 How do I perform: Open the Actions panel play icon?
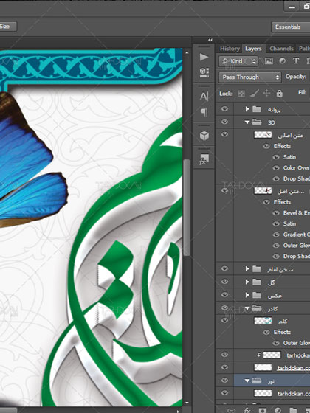point(204,57)
